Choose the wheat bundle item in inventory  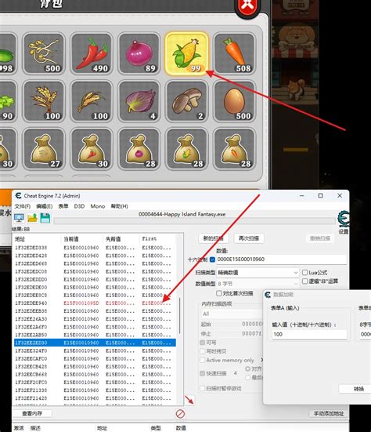coord(44,101)
